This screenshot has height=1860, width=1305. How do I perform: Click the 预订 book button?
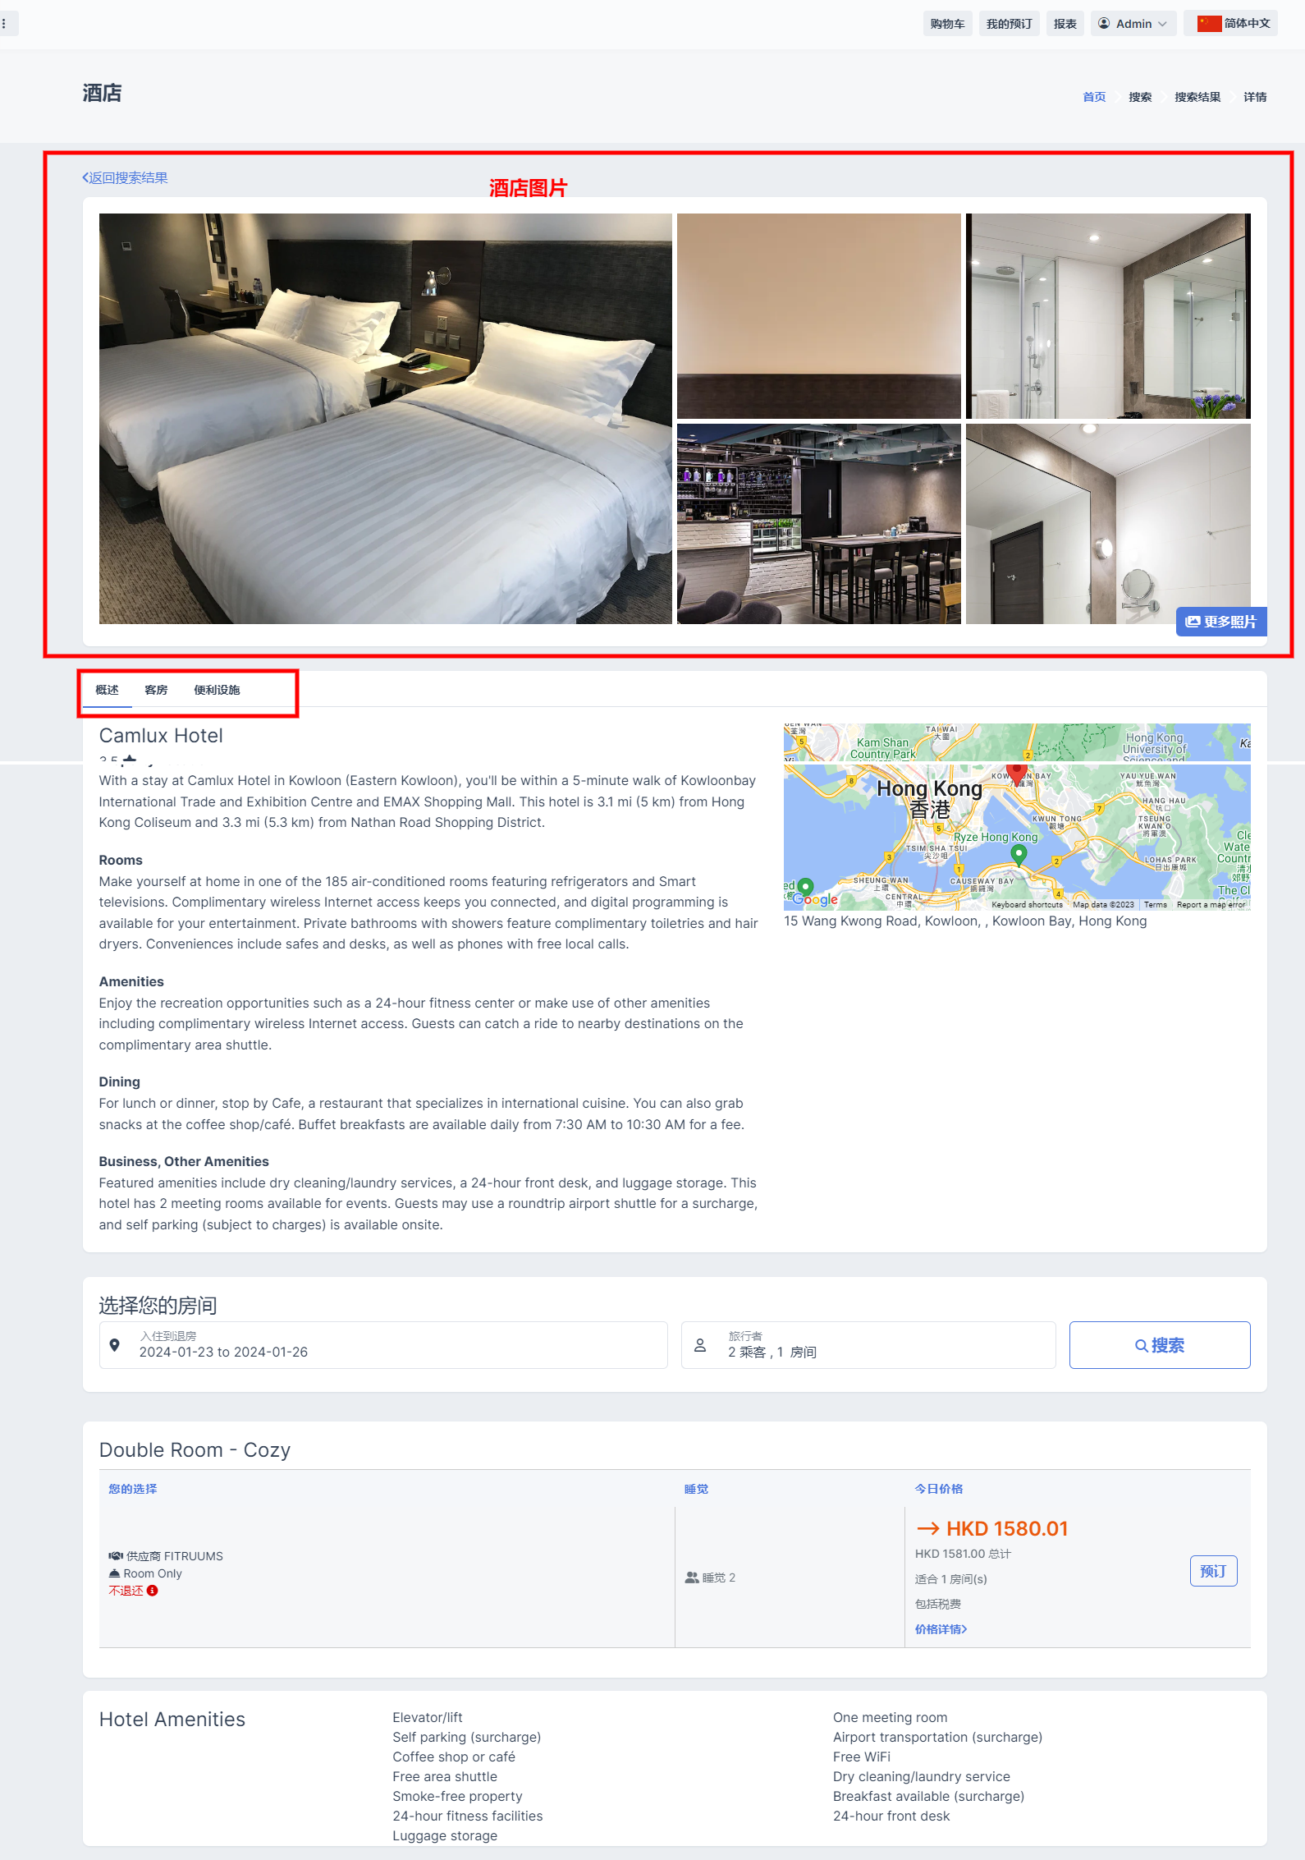1213,1571
